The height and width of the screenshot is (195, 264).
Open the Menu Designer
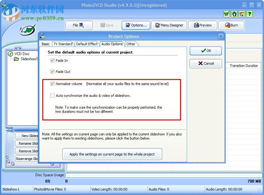[169, 25]
